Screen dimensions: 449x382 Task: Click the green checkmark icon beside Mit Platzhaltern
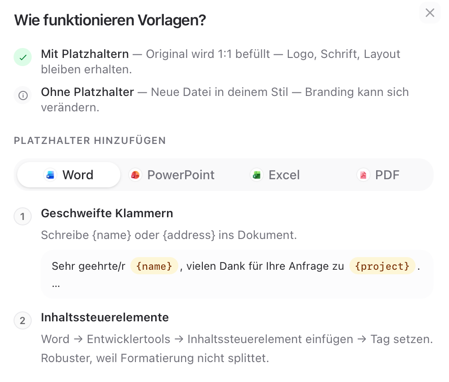tap(23, 57)
